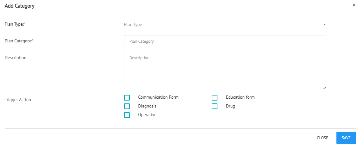Click the Communication Form label text
Screen dimensions: 357x148
[x=158, y=97]
